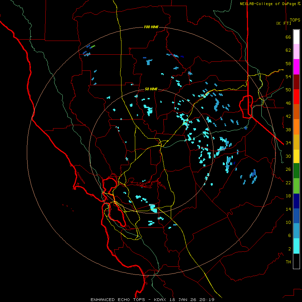Screen dimensions: 302x302
Task: Select the dark green legend swatch
Action: point(296,171)
